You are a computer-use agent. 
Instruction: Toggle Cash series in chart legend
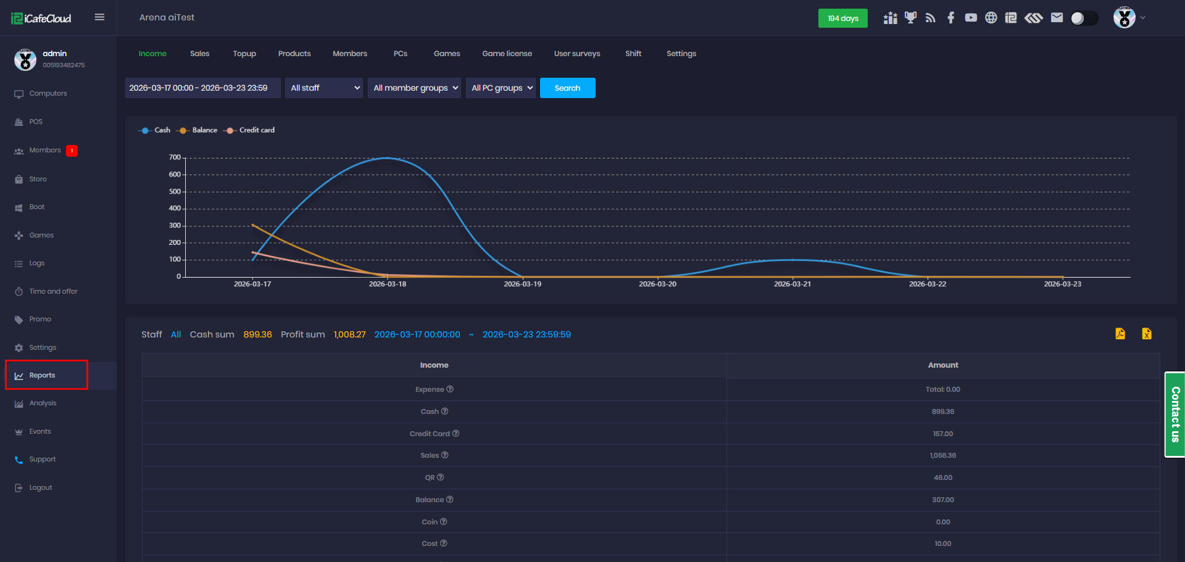coord(156,130)
